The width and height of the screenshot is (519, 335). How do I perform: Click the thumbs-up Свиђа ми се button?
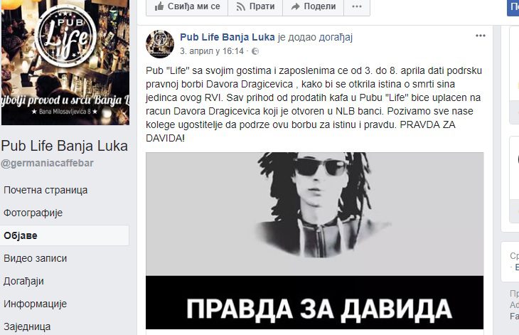pyautogui.click(x=187, y=6)
